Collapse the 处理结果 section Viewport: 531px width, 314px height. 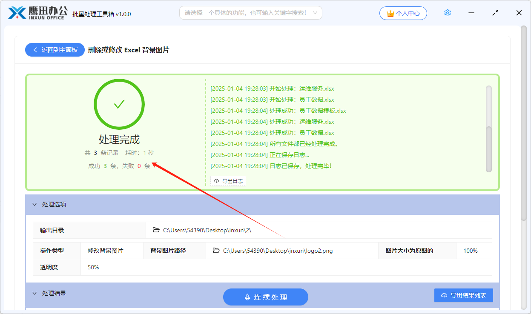click(35, 293)
